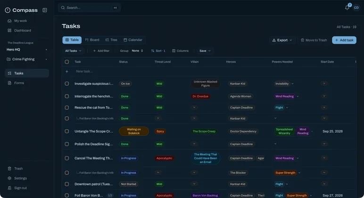Click the plus icon beside New task
The image size is (364, 198).
pos(67,72)
